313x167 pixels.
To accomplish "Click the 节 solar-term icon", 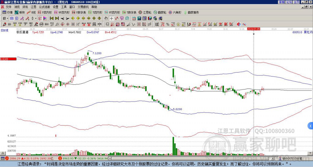I will [122, 19].
